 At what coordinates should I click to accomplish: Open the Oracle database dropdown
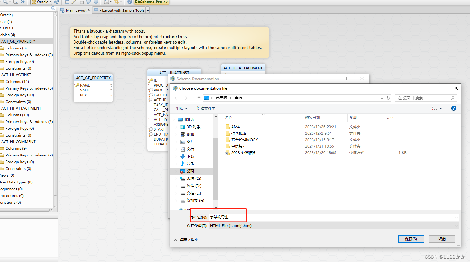click(x=42, y=2)
